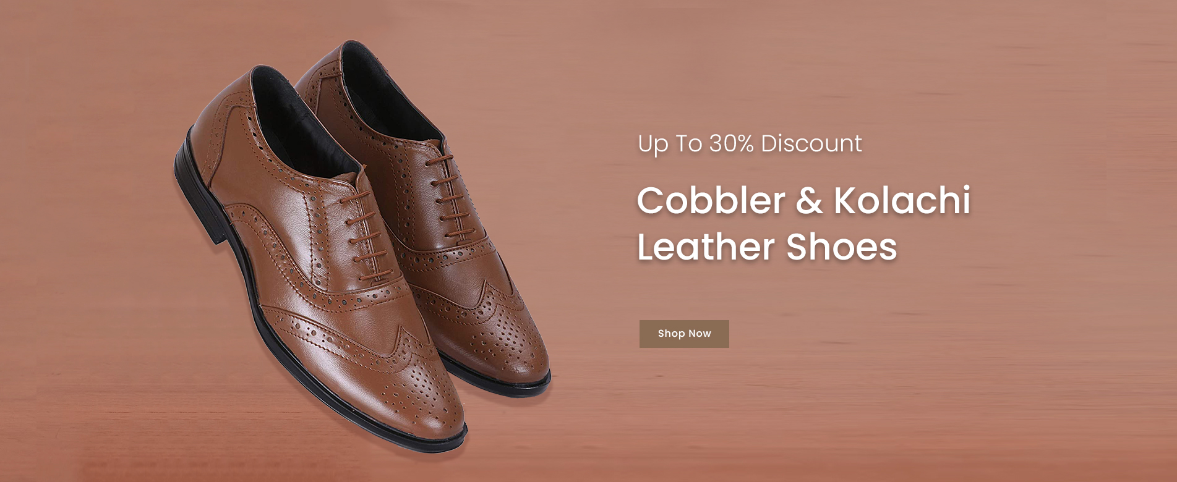Viewport: 1177px width, 482px height.
Task: Click the word Discount in the banner
Action: pos(811,143)
